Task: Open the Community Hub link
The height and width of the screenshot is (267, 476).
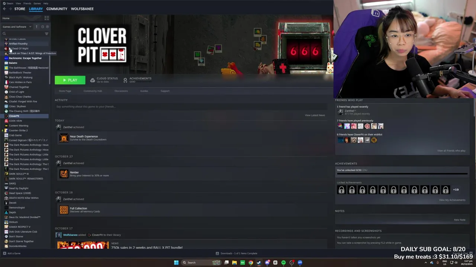Action: coord(93,91)
